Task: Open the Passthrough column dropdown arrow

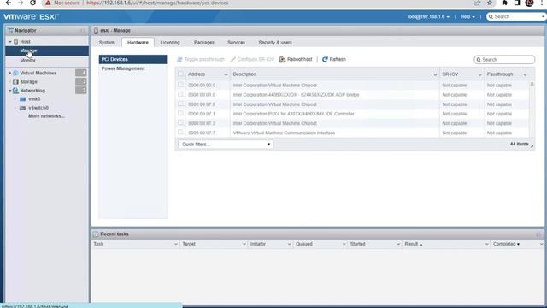Action: 525,74
